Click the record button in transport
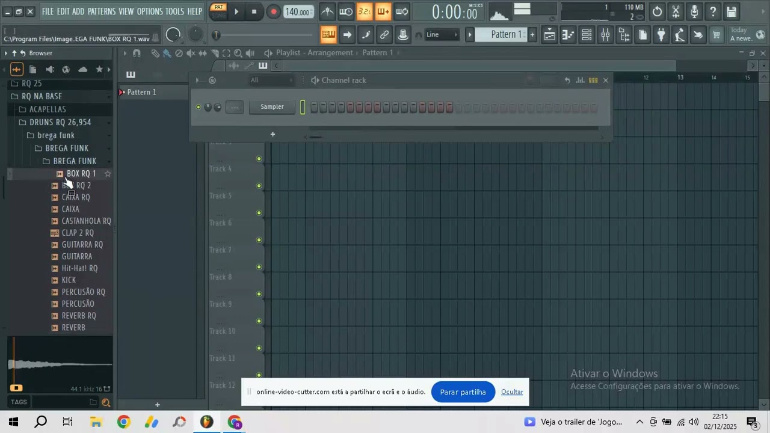The image size is (770, 433). tap(274, 11)
